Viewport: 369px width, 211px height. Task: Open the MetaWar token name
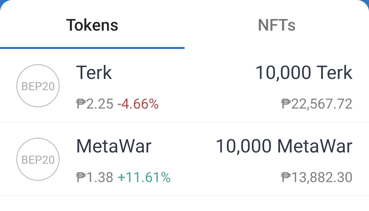[114, 146]
